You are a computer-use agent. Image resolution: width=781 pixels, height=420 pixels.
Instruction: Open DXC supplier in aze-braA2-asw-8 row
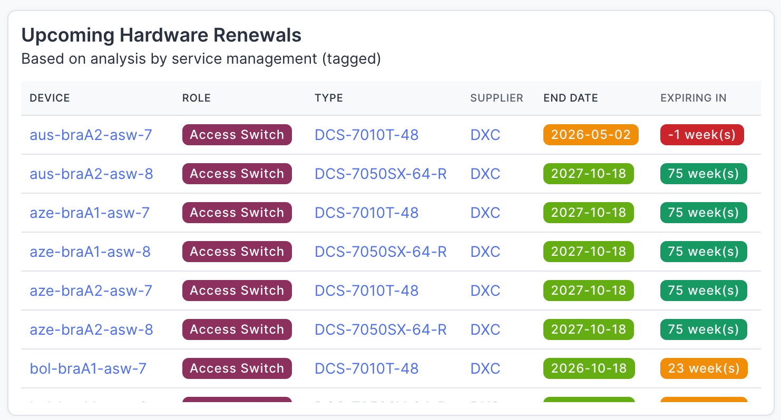tap(485, 329)
